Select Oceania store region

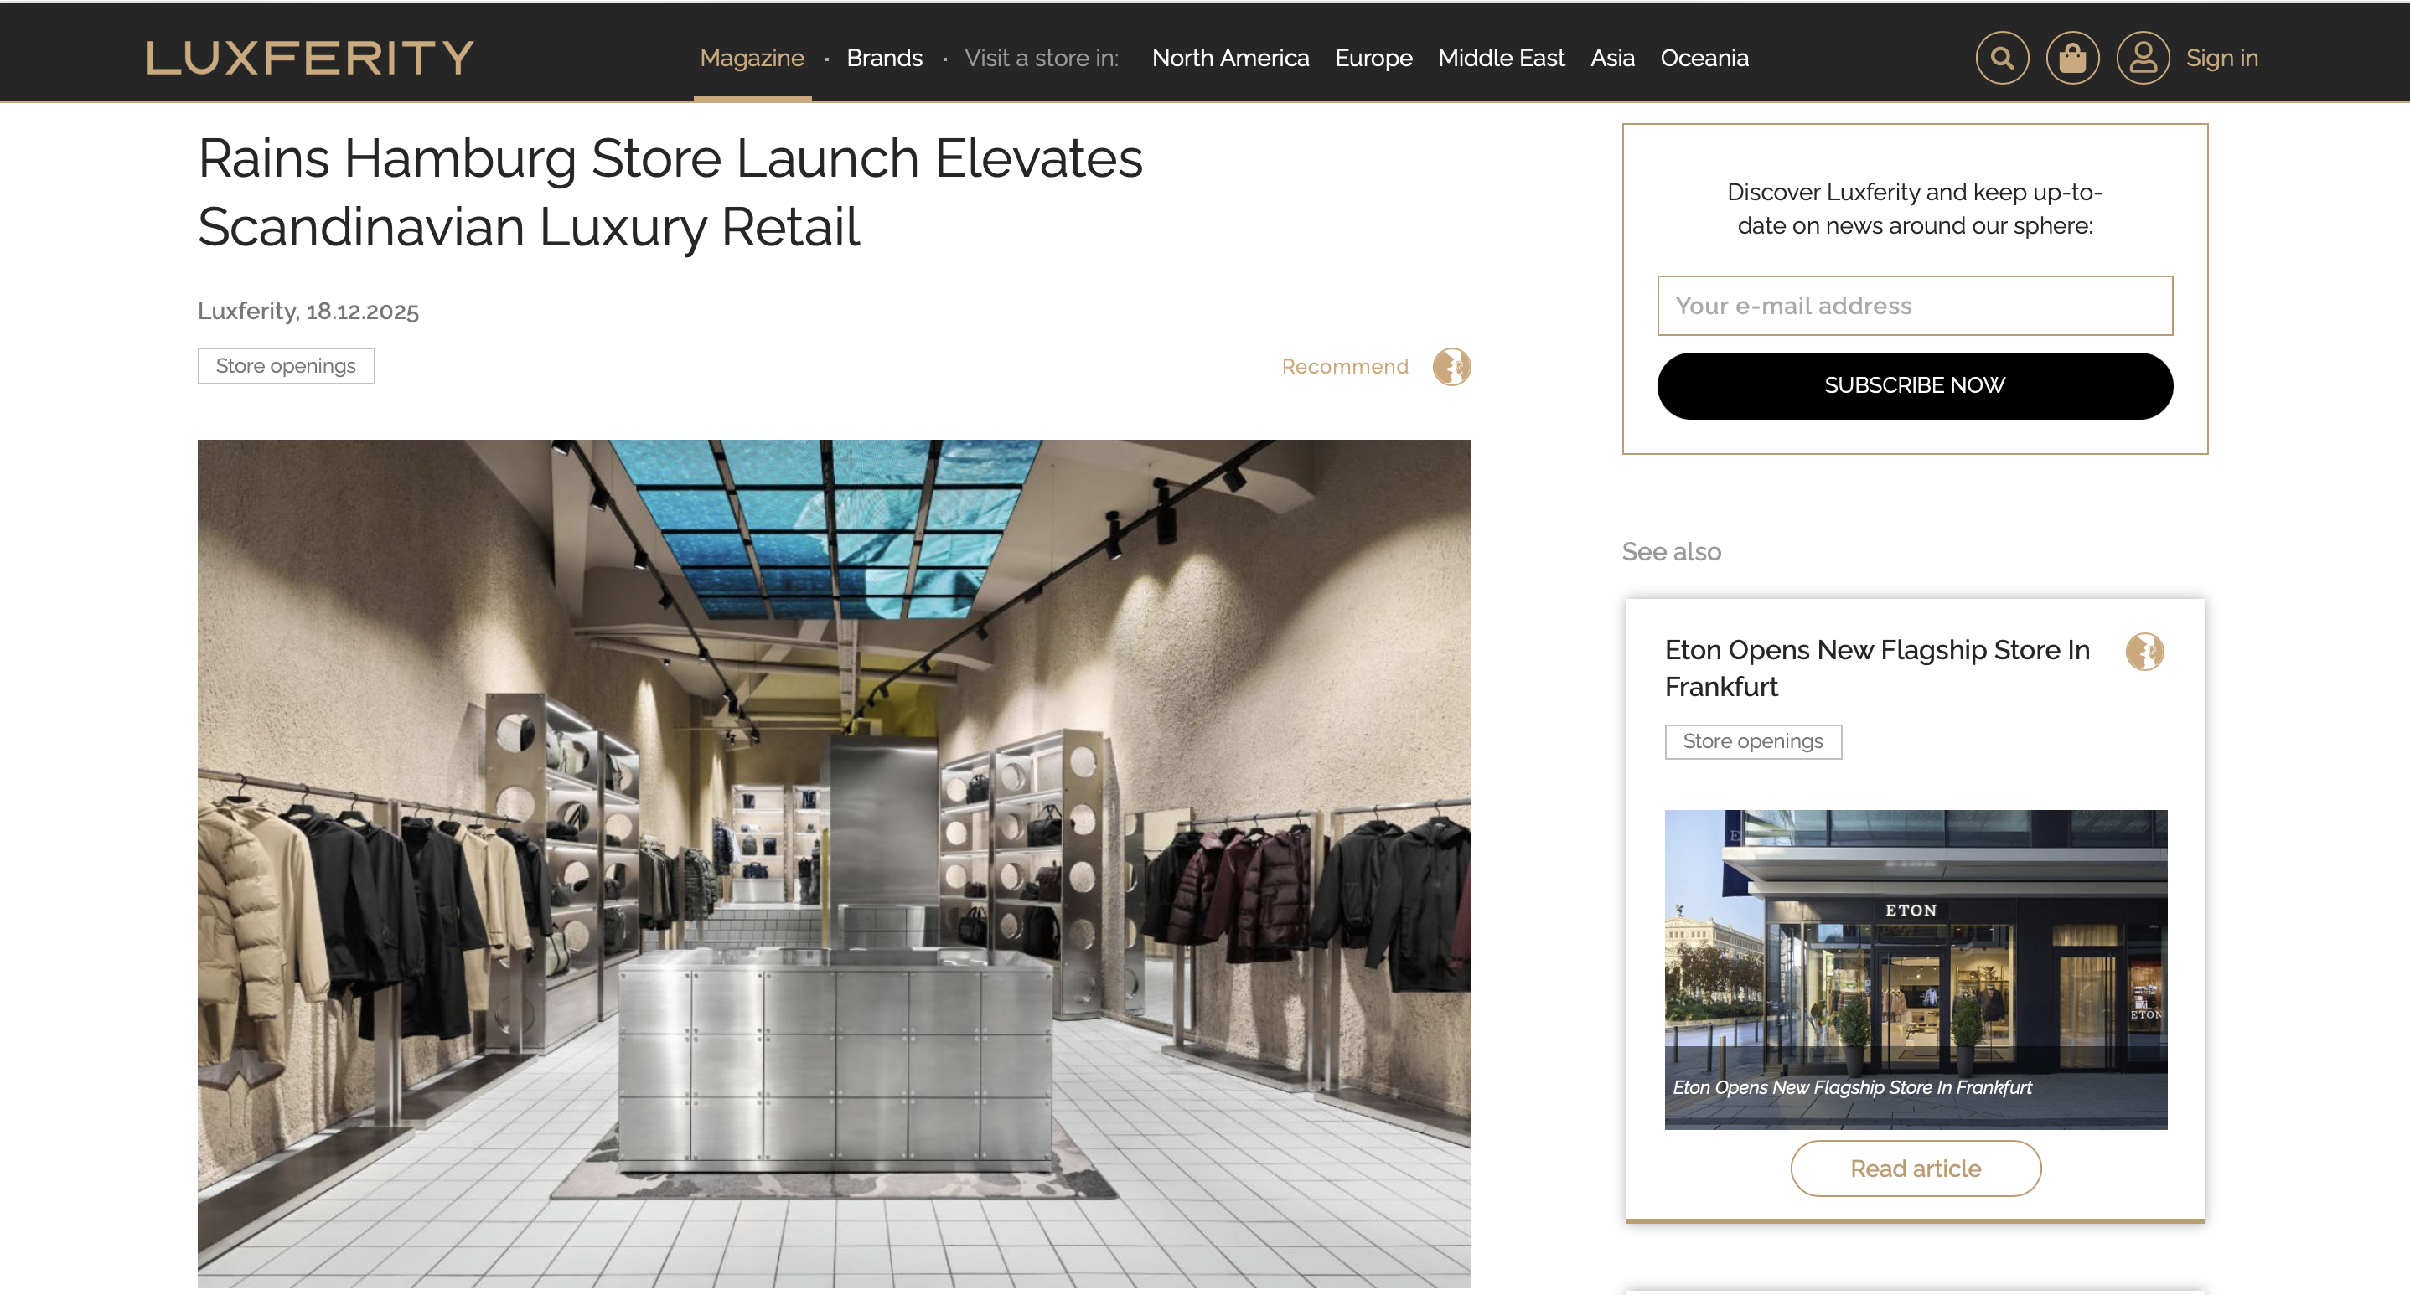coord(1704,58)
